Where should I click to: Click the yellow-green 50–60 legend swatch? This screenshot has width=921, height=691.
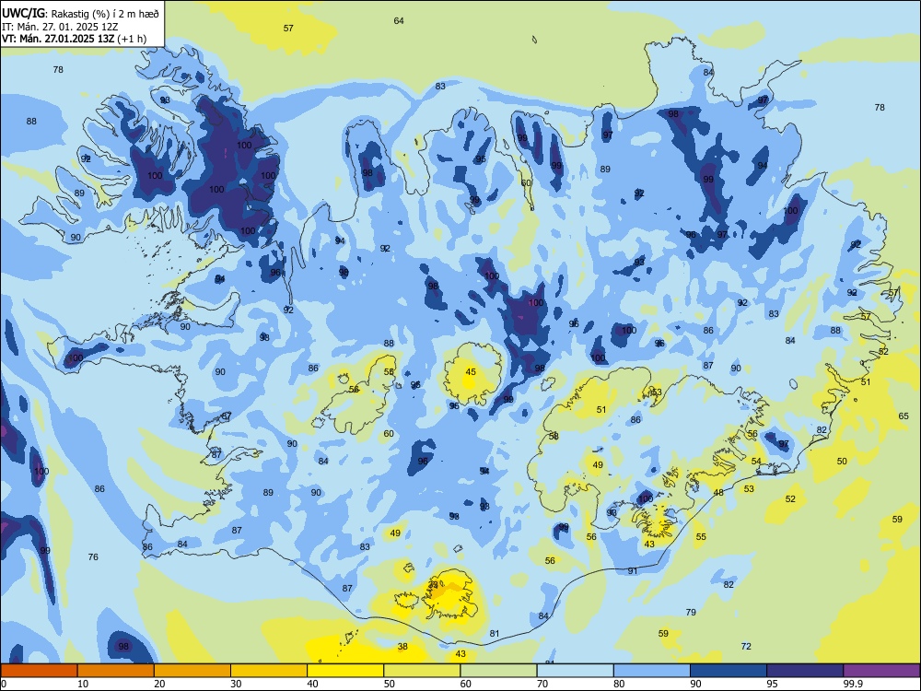click(422, 671)
